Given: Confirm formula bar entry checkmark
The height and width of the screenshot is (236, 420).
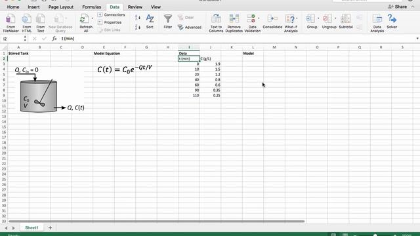Looking at the screenshot, I should (44, 39).
